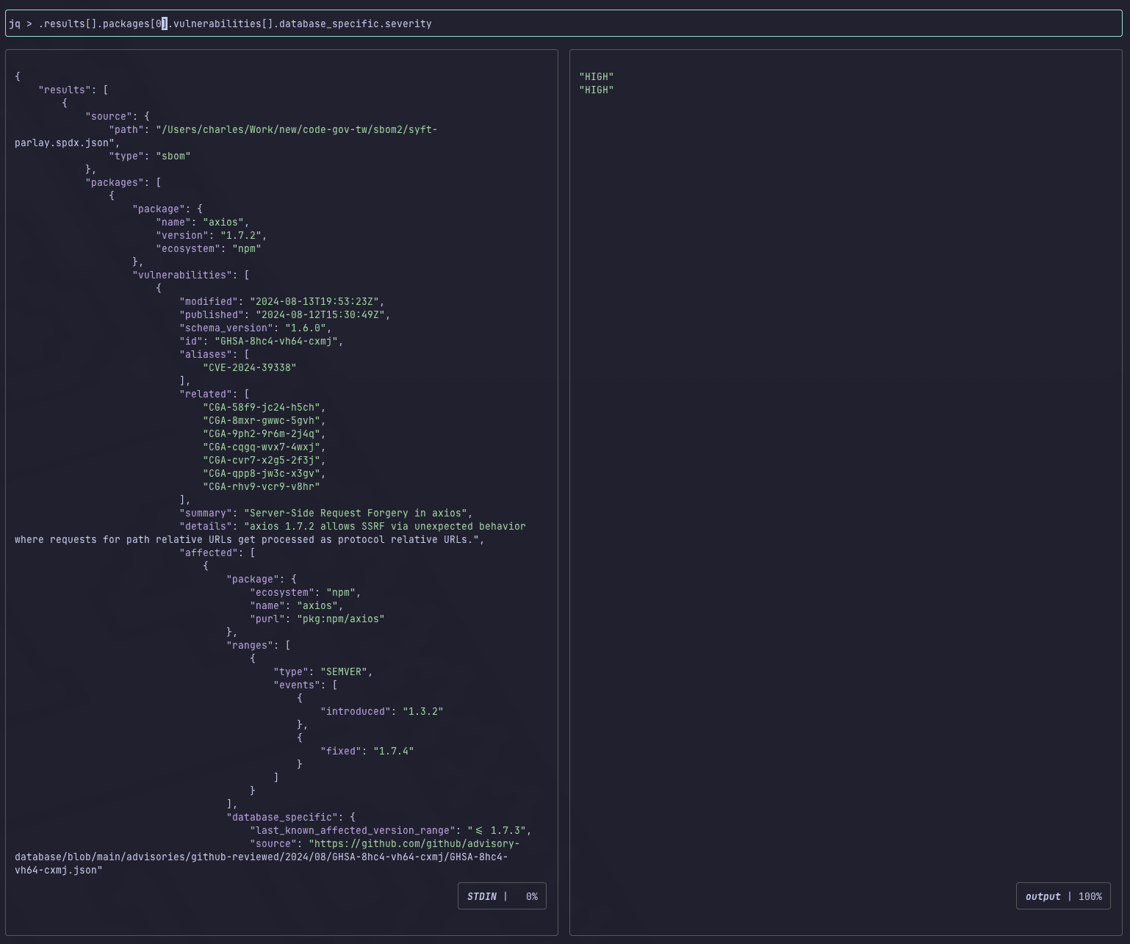Click the "vulnerabilities" key
This screenshot has width=1130, height=944.
(x=182, y=275)
